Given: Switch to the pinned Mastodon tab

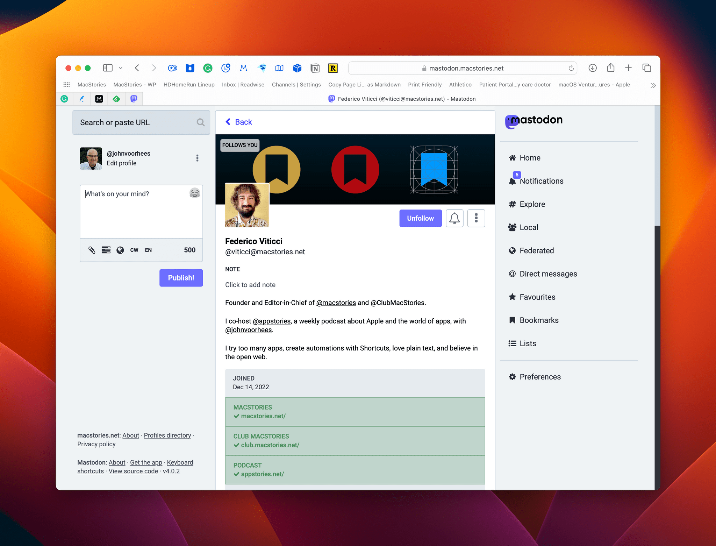Looking at the screenshot, I should tap(134, 99).
